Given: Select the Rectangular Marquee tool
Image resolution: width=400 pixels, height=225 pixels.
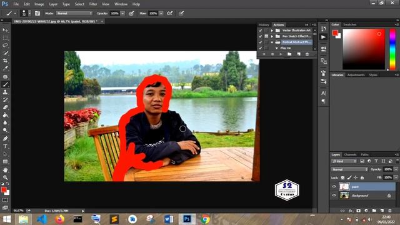Looking at the screenshot, I should pos(5,38).
